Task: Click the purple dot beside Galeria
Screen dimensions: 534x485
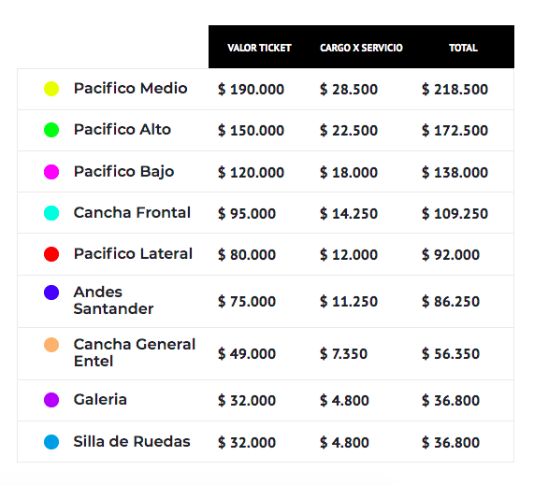Action: (51, 400)
